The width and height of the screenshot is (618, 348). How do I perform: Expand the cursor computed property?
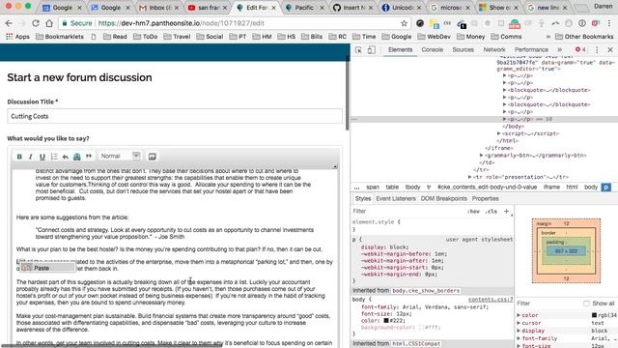[x=519, y=323]
